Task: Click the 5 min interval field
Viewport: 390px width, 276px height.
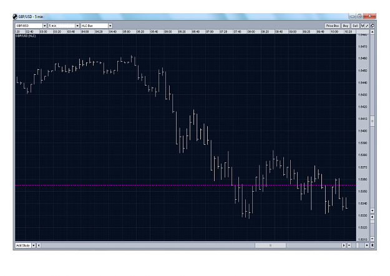Action: [62, 26]
